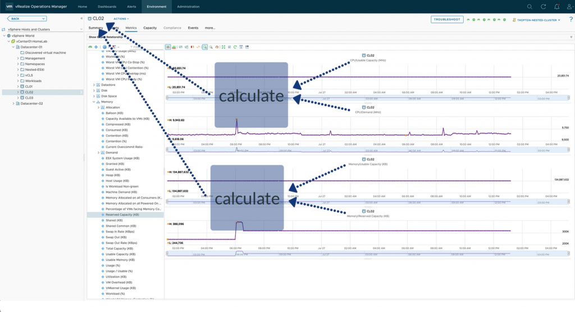Click the green gauge icon above metric tree
The width and height of the screenshot is (575, 312).
[90, 47]
